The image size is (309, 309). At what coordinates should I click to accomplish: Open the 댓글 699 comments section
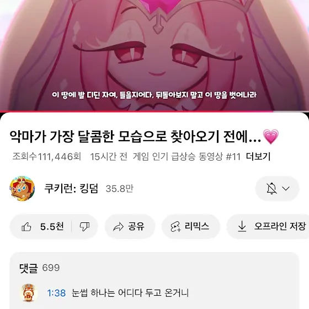pos(39,268)
